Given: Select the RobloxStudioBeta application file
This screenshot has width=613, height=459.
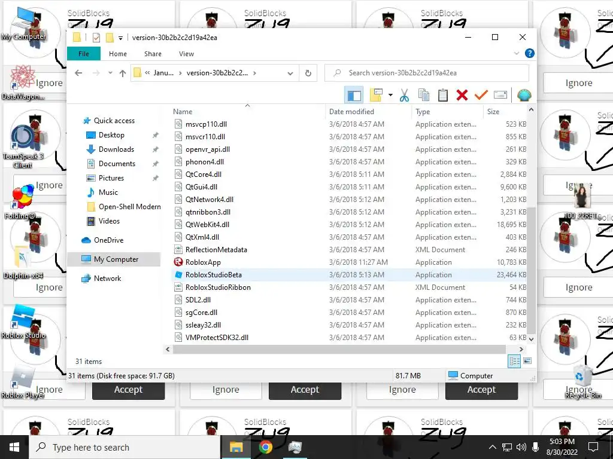Looking at the screenshot, I should click(x=214, y=275).
